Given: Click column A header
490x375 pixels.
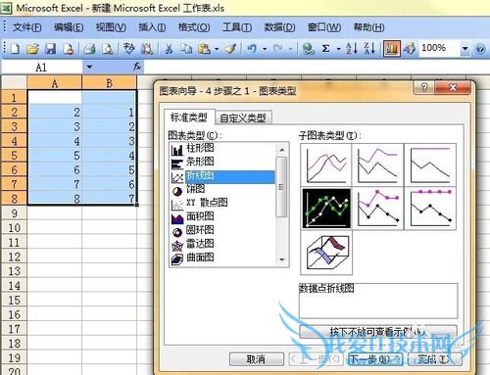Looking at the screenshot, I should pos(55,83).
